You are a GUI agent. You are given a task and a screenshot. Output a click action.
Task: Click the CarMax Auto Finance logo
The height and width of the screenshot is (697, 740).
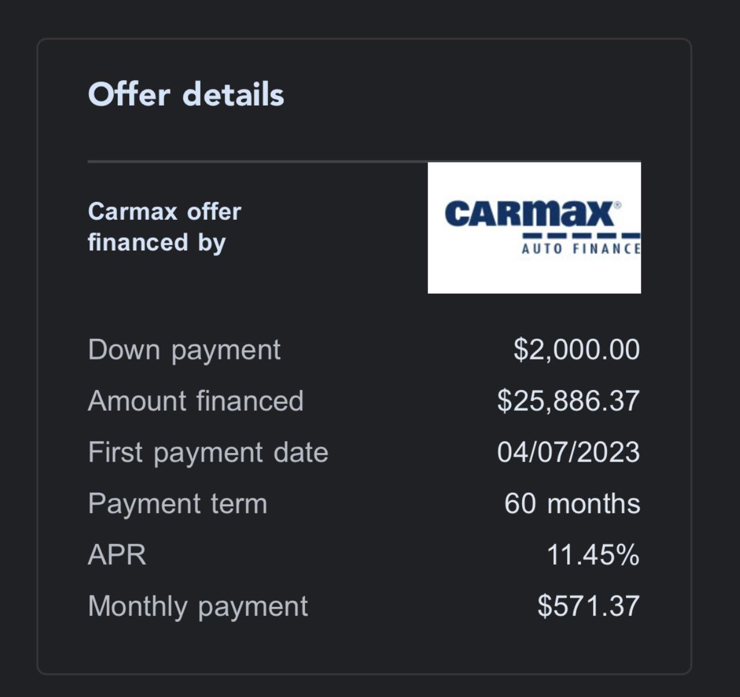pos(534,227)
